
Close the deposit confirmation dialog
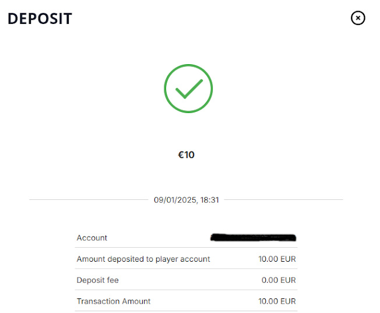tap(358, 19)
